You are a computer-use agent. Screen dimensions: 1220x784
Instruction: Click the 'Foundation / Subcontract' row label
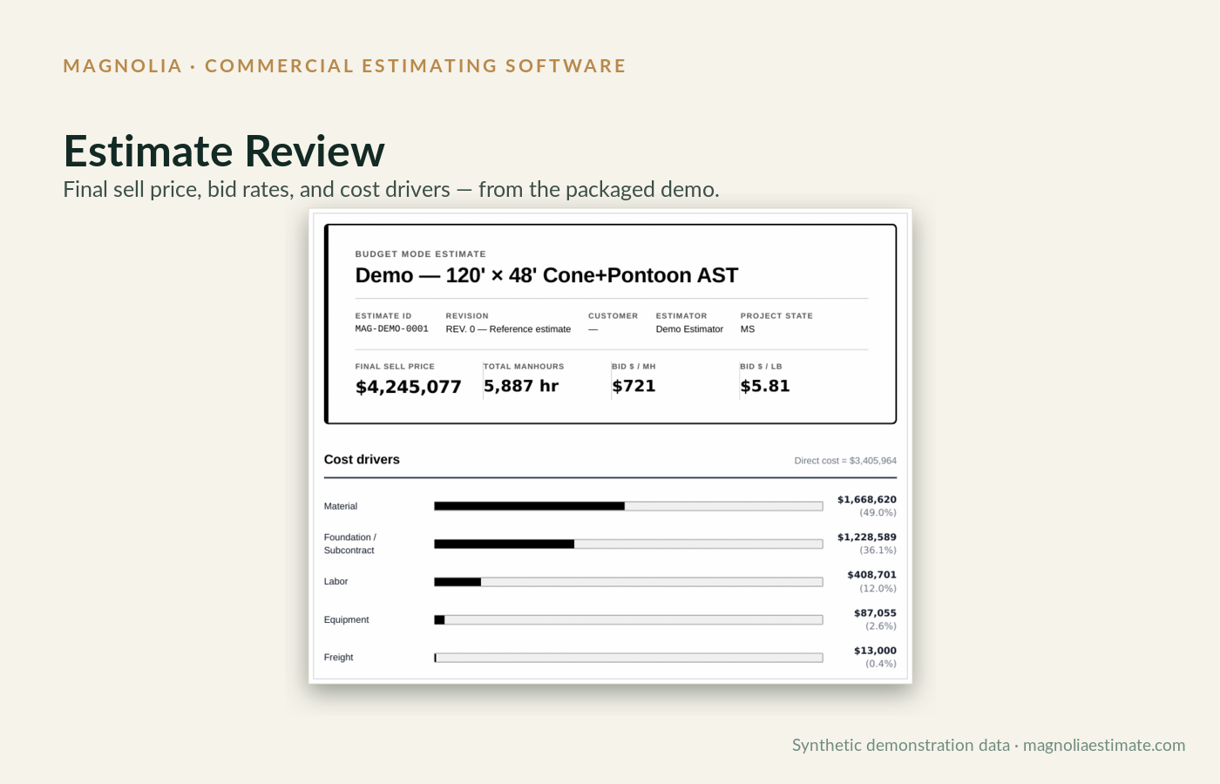point(350,544)
